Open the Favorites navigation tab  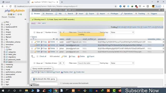tap(12, 17)
